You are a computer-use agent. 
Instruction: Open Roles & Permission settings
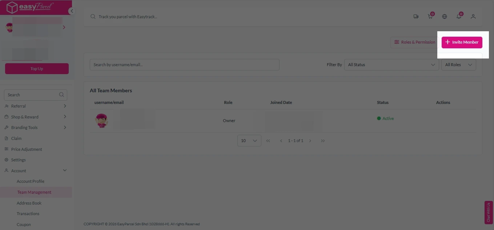click(x=414, y=42)
